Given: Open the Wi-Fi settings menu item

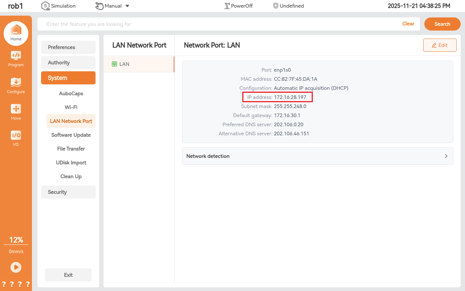Looking at the screenshot, I should click(71, 107).
